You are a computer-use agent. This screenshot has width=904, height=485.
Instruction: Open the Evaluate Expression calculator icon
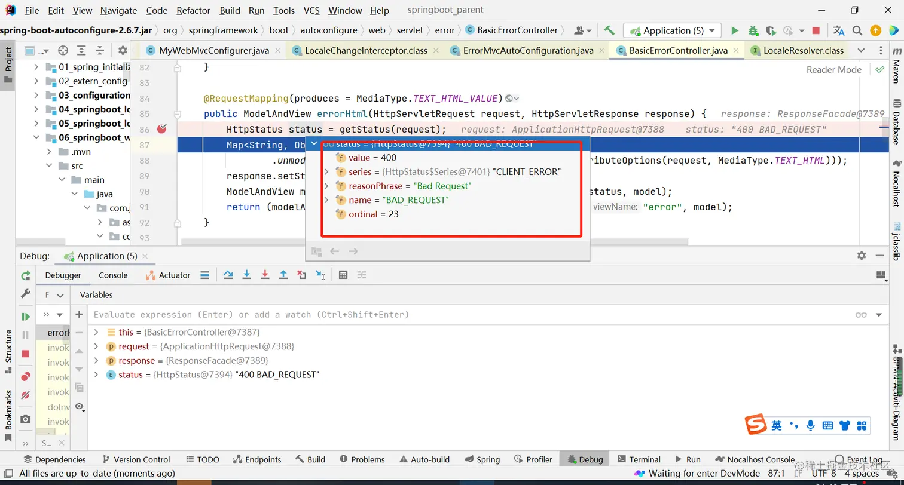[343, 275]
